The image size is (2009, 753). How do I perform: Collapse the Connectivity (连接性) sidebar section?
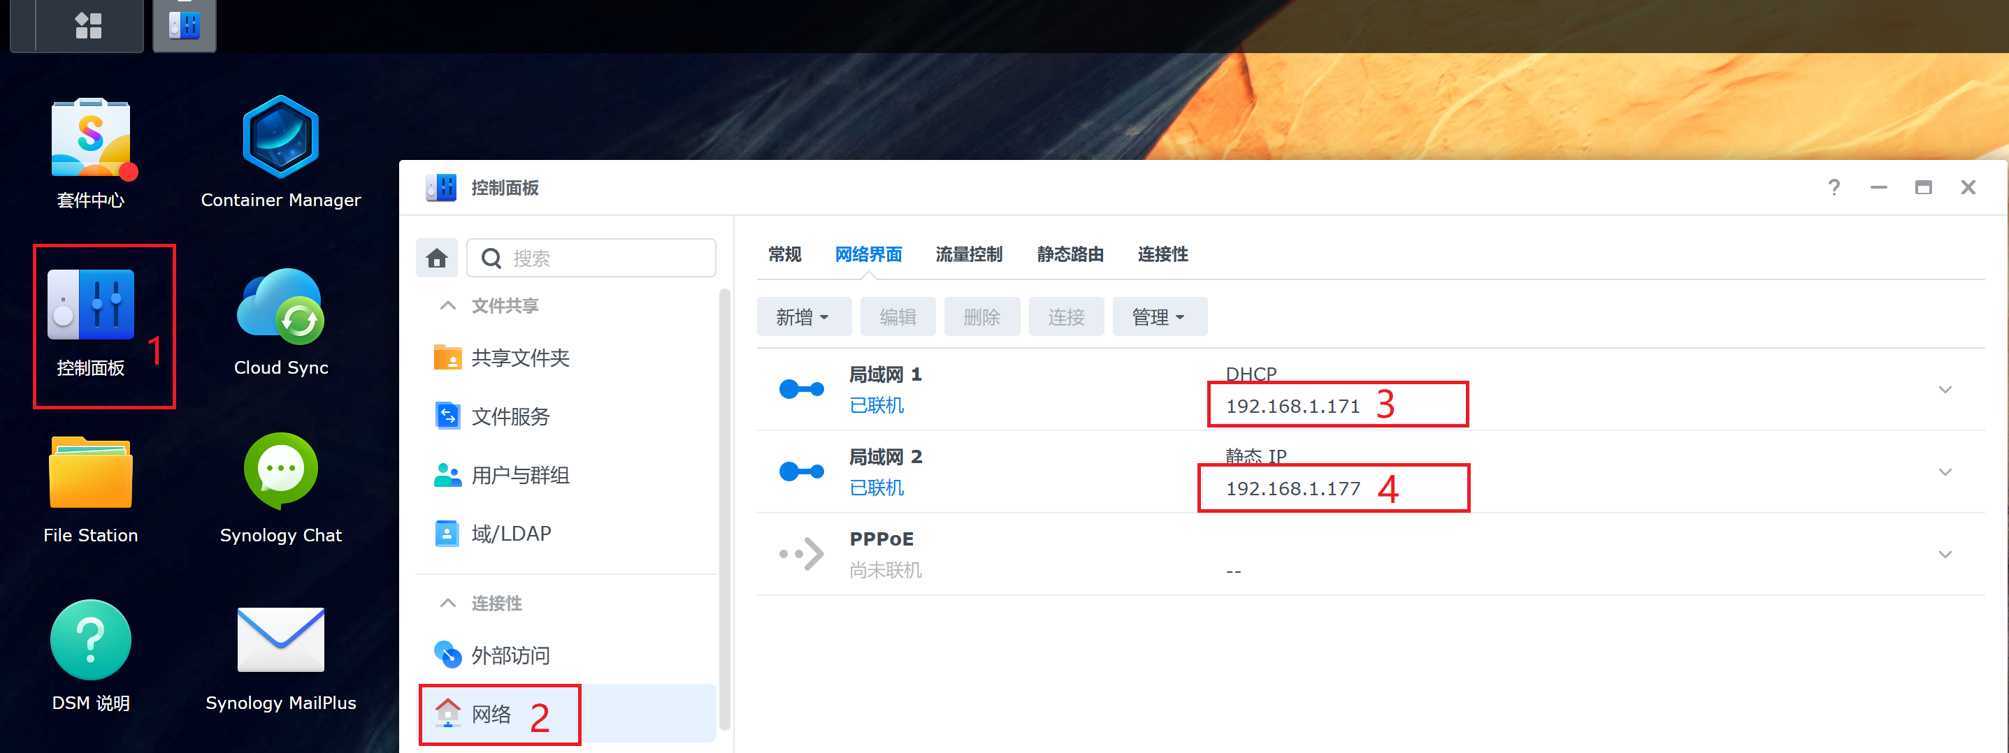point(447,604)
